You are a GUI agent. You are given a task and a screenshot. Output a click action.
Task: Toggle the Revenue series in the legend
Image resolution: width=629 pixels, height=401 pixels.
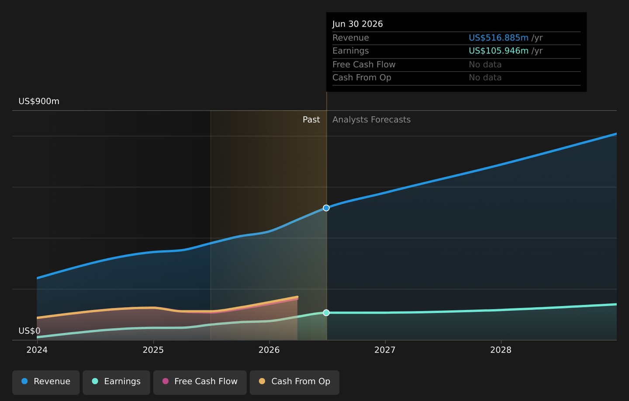click(46, 382)
